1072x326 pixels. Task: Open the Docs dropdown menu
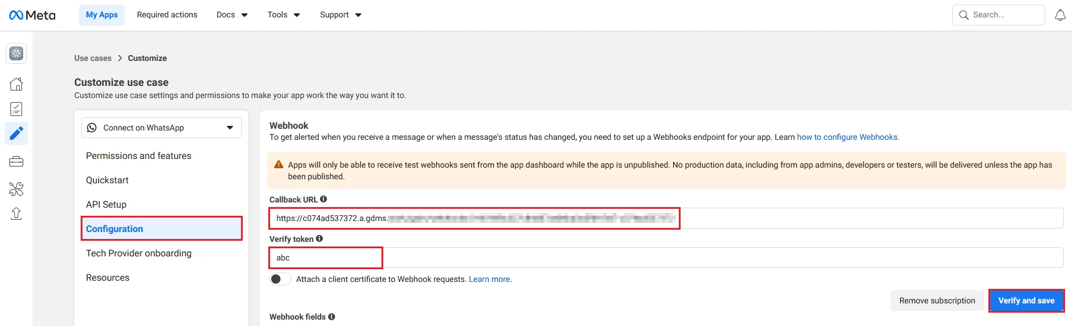232,15
